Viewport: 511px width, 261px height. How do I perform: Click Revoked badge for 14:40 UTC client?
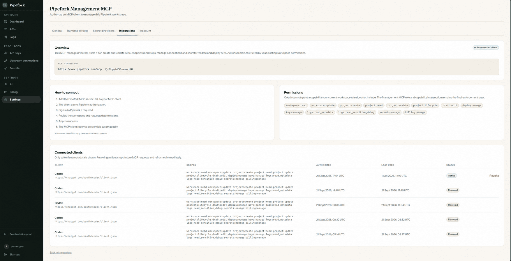tap(453, 190)
